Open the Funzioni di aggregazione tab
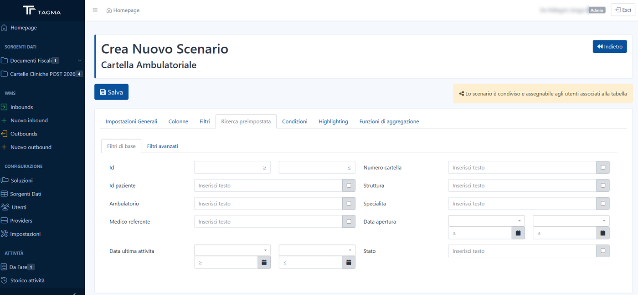638x295 pixels. pyautogui.click(x=389, y=122)
